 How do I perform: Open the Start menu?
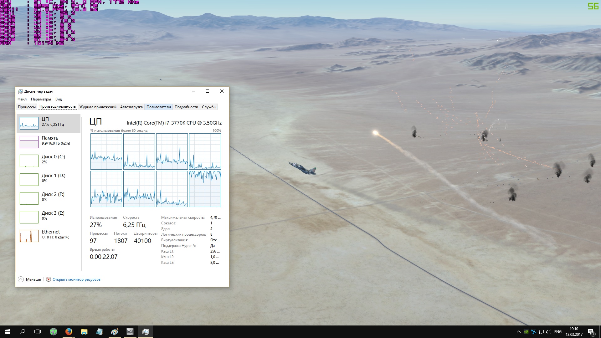click(8, 332)
